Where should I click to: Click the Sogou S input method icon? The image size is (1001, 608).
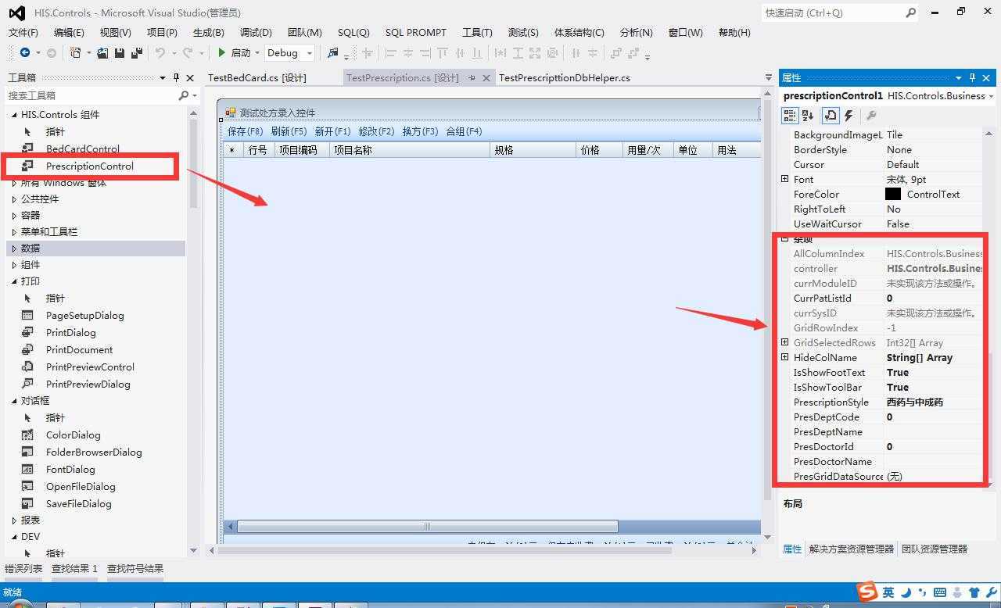pyautogui.click(x=866, y=592)
